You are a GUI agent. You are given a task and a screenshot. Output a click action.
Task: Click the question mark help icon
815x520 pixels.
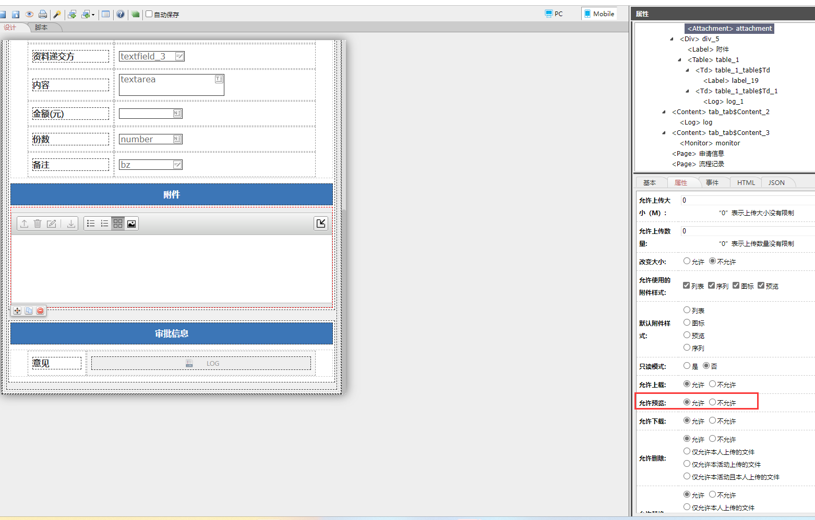(121, 15)
